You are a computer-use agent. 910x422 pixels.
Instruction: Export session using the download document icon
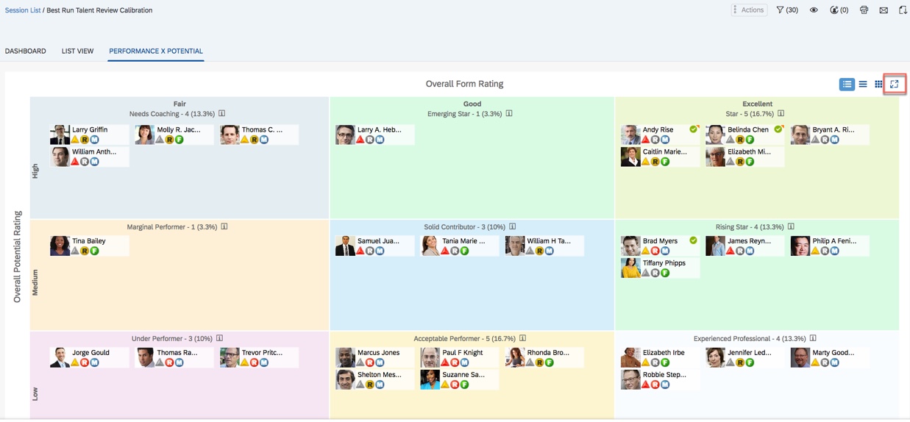(x=903, y=10)
